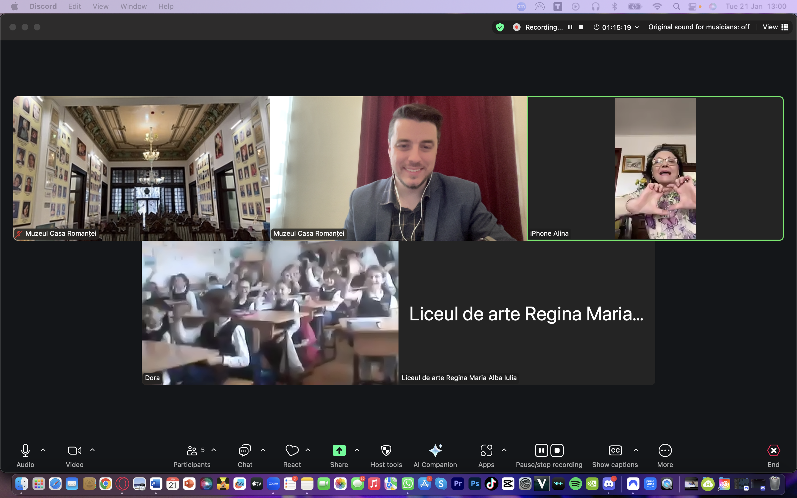Open meeting timer dropdown chevron
The image size is (797, 498).
637,27
